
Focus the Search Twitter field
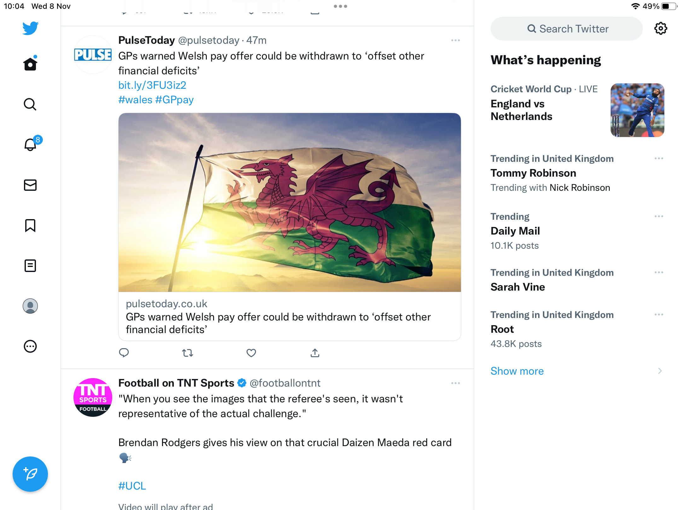(x=567, y=29)
